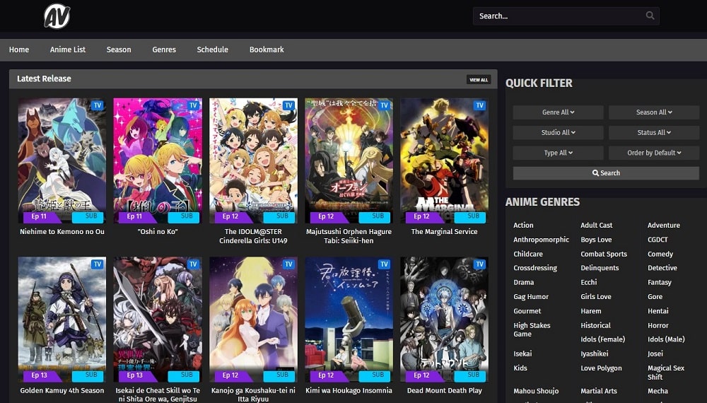Select the Combat Sports genre link
707x403 pixels.
[x=604, y=255]
